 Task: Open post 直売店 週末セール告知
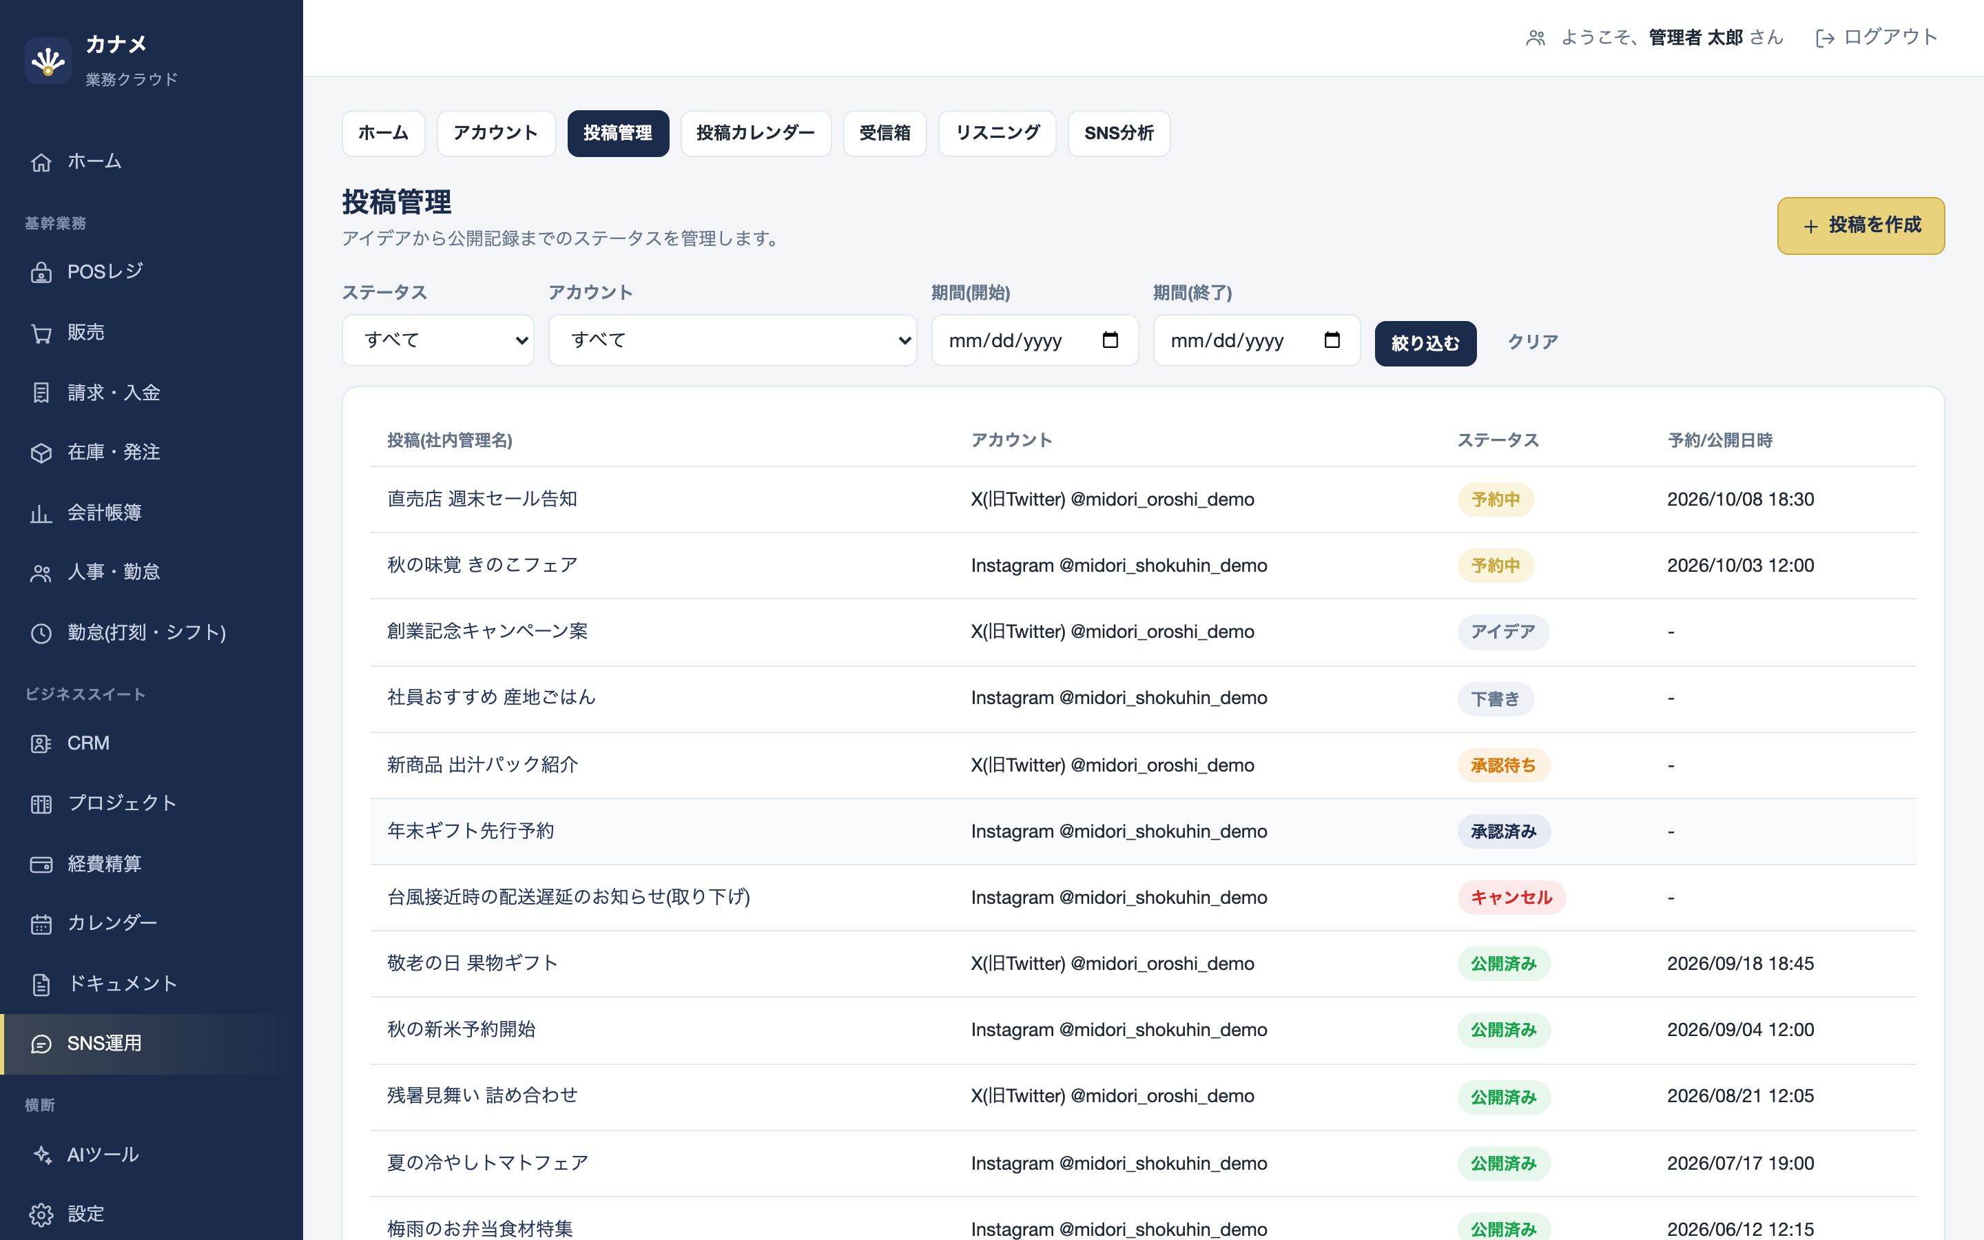click(482, 499)
